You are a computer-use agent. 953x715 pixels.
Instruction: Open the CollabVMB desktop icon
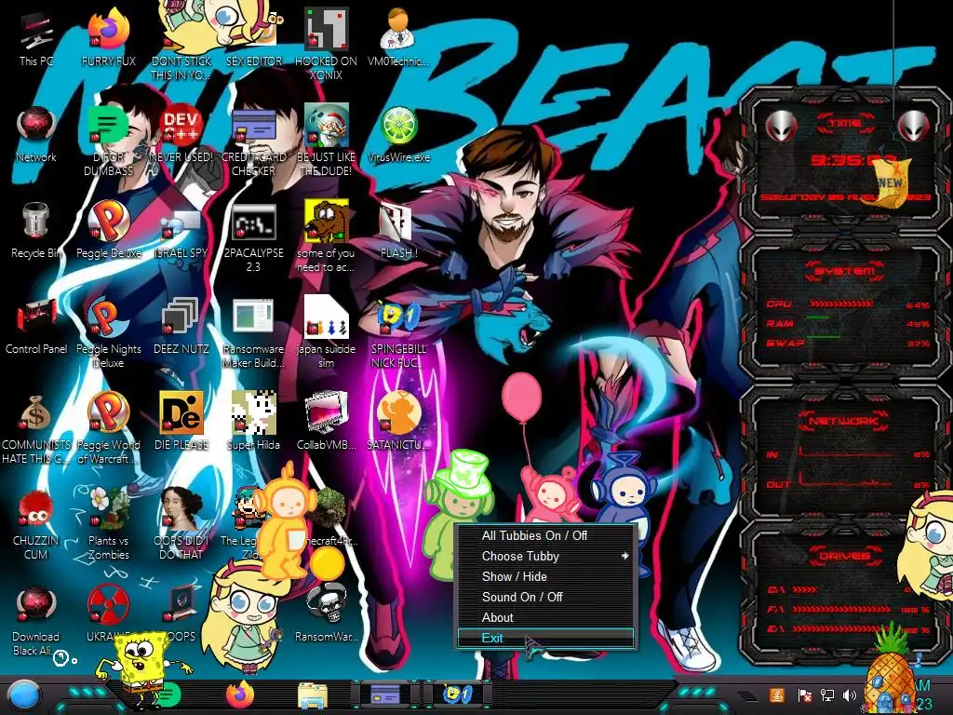(x=326, y=422)
